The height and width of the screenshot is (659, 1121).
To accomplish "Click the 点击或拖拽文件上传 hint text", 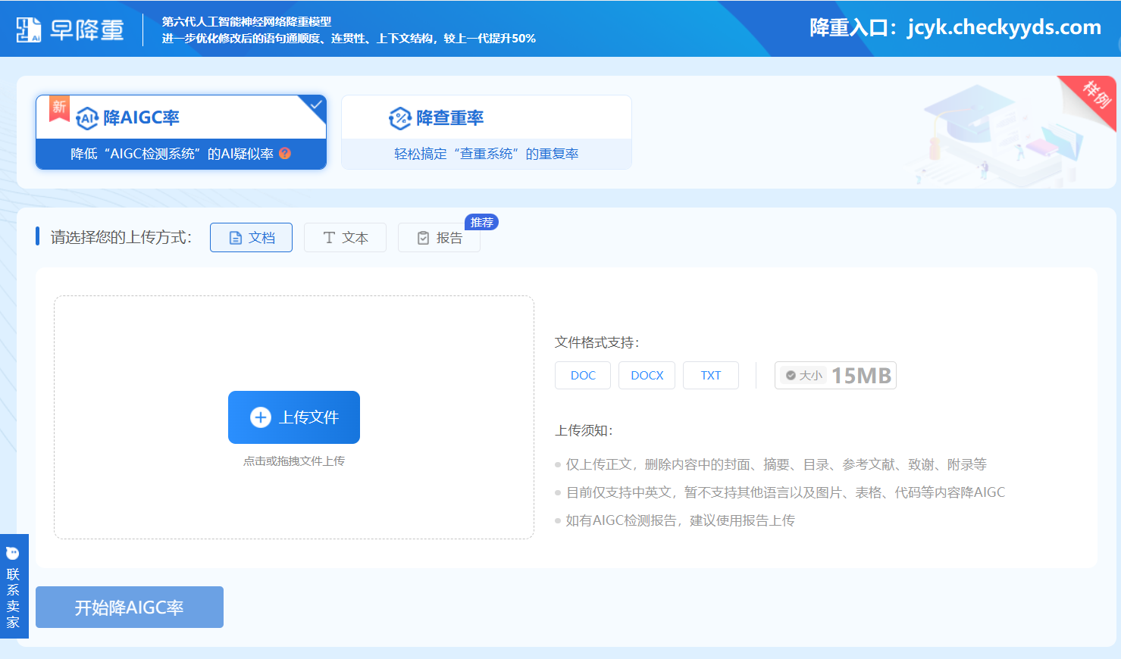I will 294,461.
